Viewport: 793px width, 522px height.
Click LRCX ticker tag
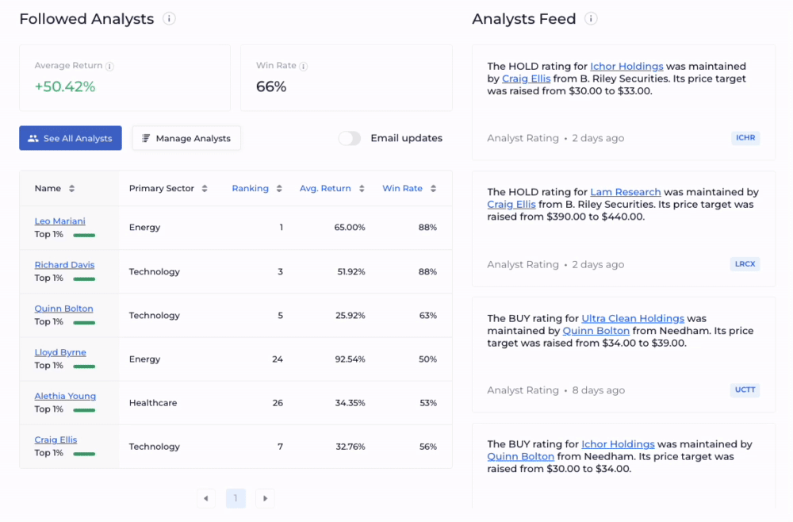(745, 264)
